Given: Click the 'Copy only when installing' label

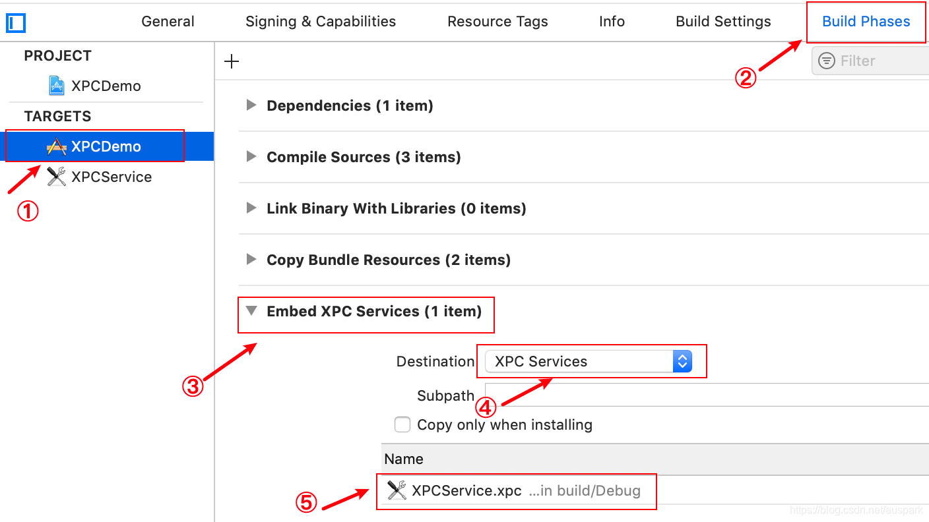Looking at the screenshot, I should pos(505,424).
